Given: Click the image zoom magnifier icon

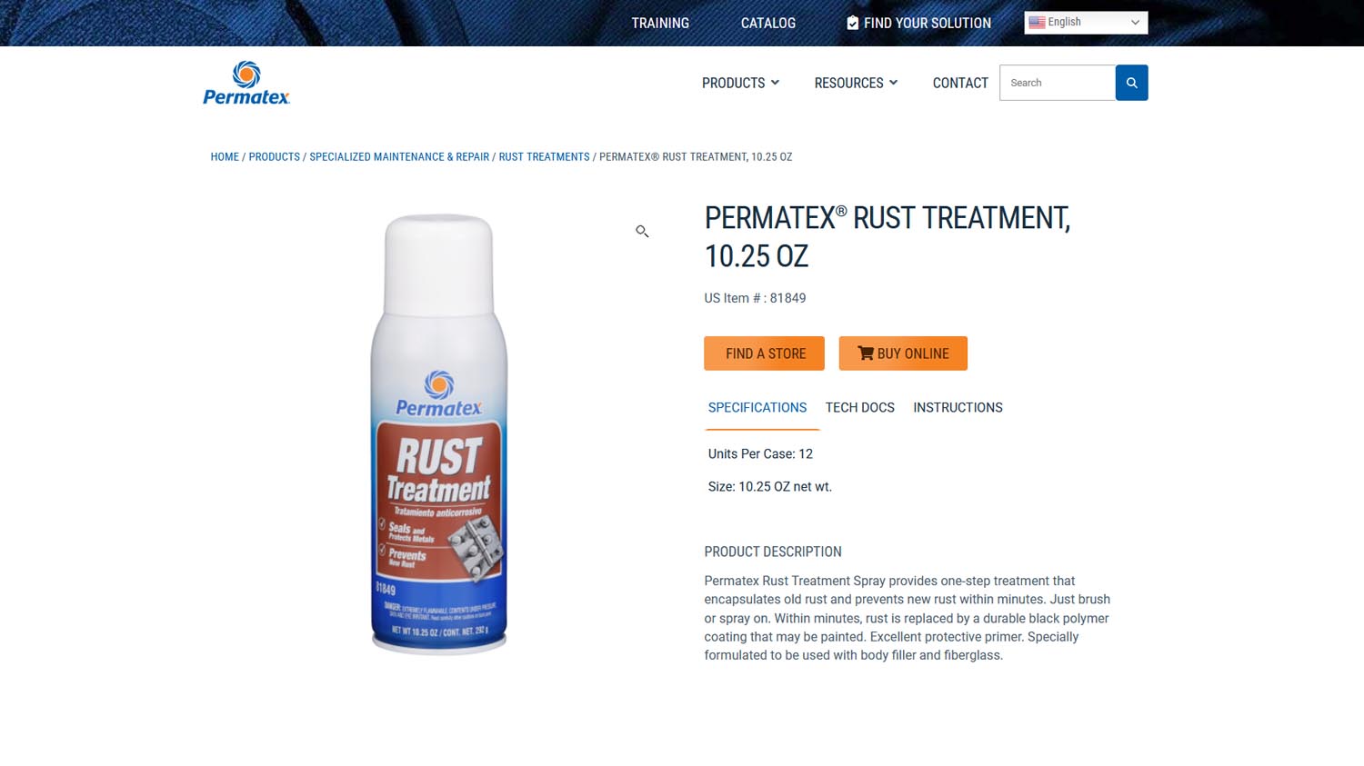Looking at the screenshot, I should coord(642,232).
